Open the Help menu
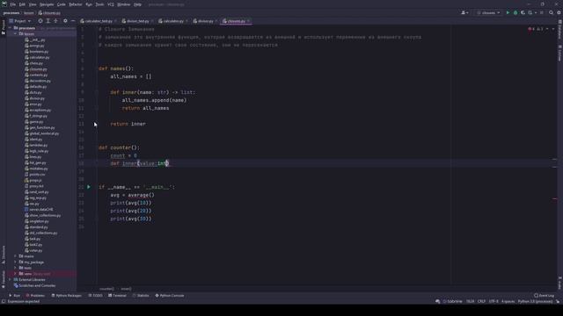The width and height of the screenshot is (563, 316). point(137,4)
